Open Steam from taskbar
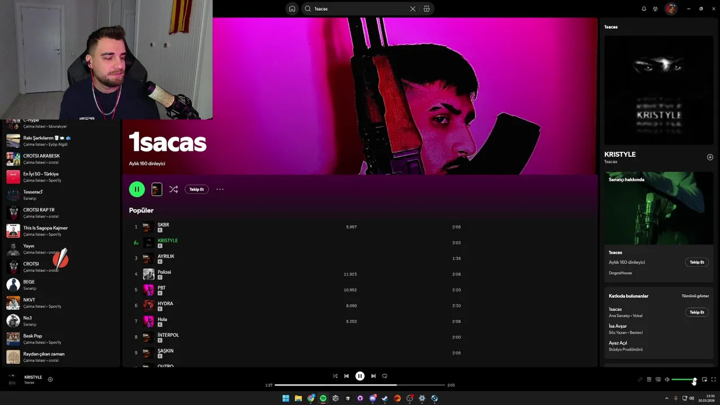Viewport: 720px width, 405px height. pos(385,398)
